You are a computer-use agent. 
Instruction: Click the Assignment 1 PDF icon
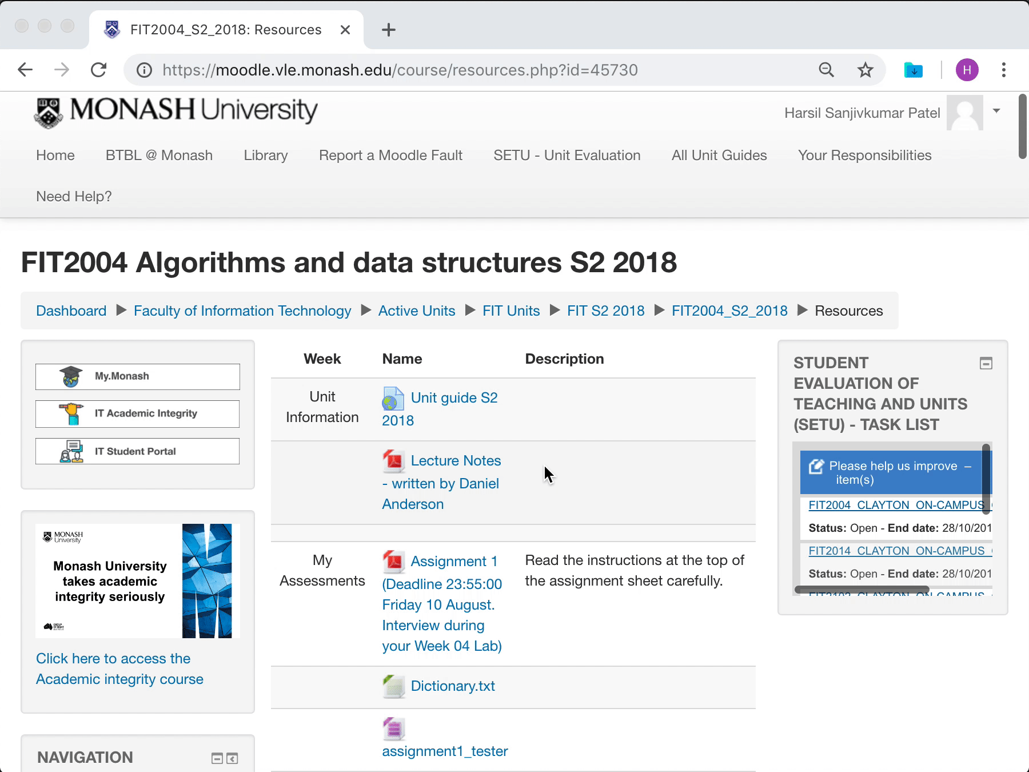pyautogui.click(x=393, y=562)
